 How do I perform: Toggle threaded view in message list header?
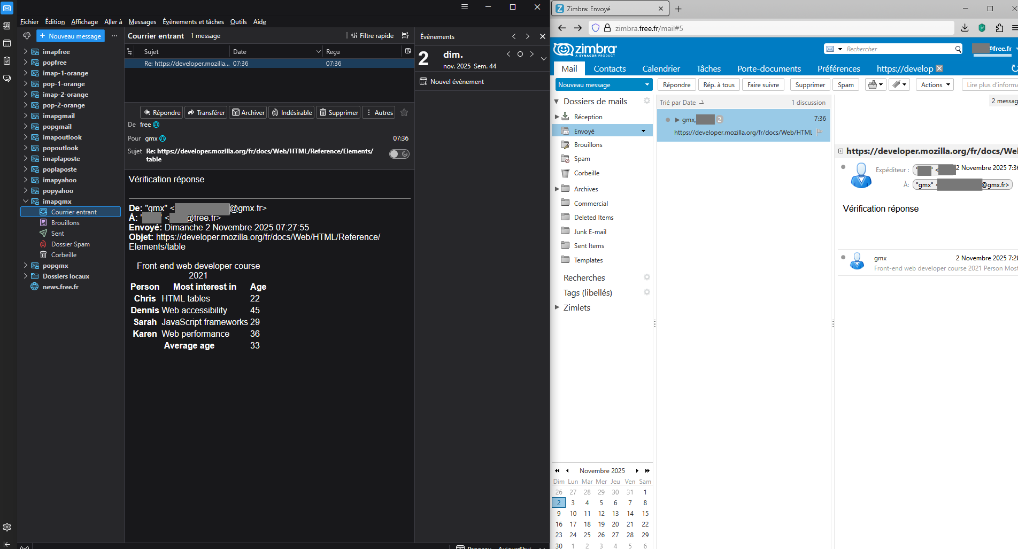(x=129, y=52)
